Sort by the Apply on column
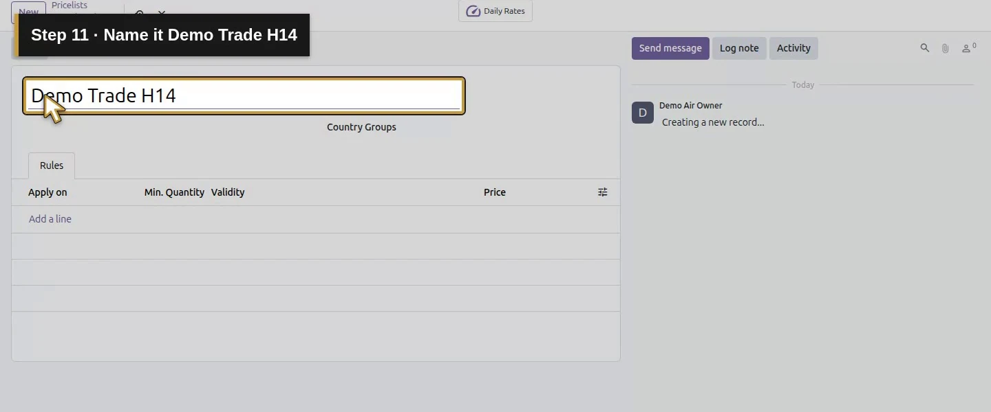Viewport: 991px width, 412px height. (x=47, y=192)
